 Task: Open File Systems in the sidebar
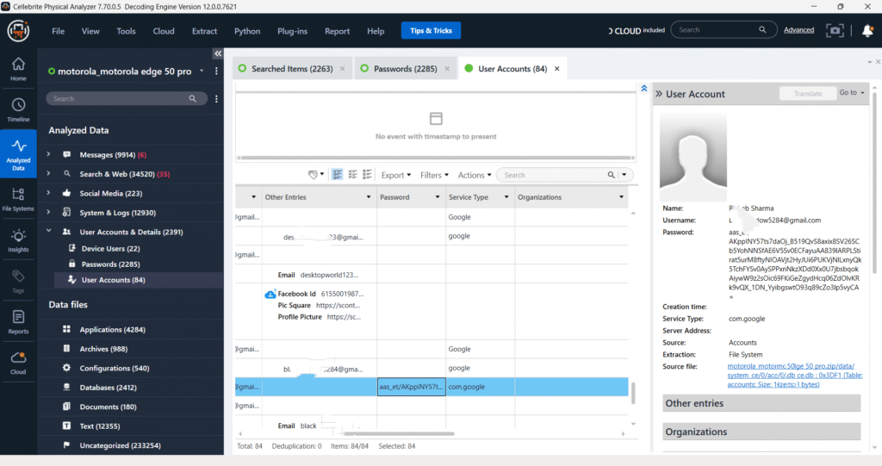tap(18, 199)
